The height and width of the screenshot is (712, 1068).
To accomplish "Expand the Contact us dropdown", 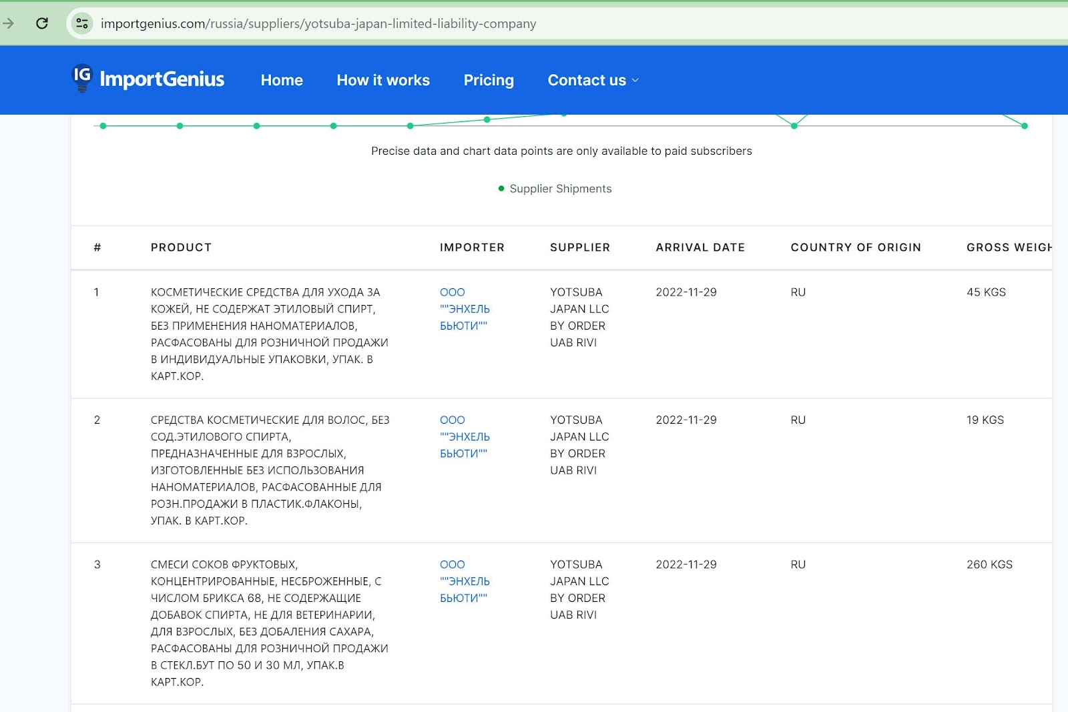I will (x=593, y=80).
